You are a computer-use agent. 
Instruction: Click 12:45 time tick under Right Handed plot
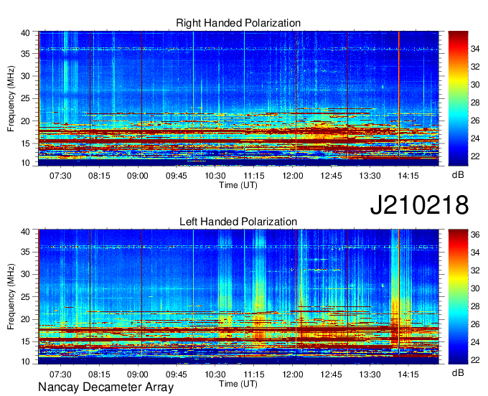(331, 176)
